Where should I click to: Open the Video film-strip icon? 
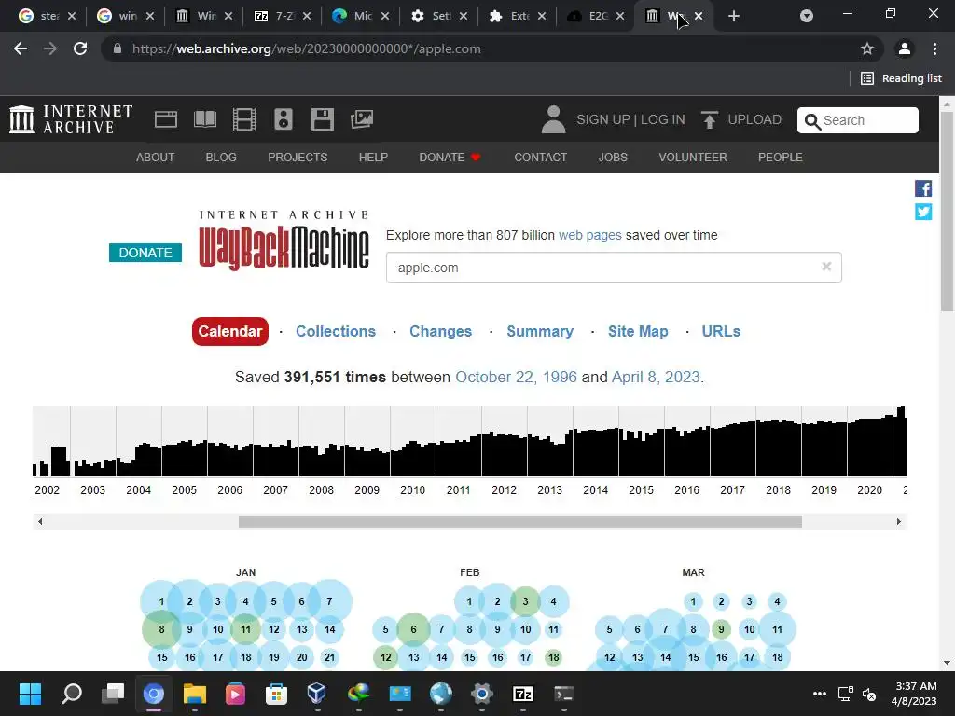[244, 119]
